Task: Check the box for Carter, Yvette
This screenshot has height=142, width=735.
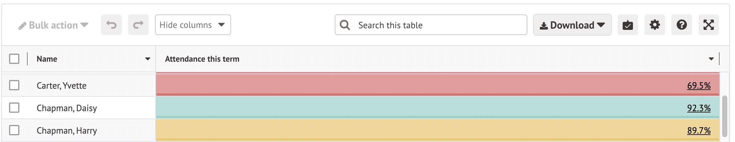Action: click(14, 85)
